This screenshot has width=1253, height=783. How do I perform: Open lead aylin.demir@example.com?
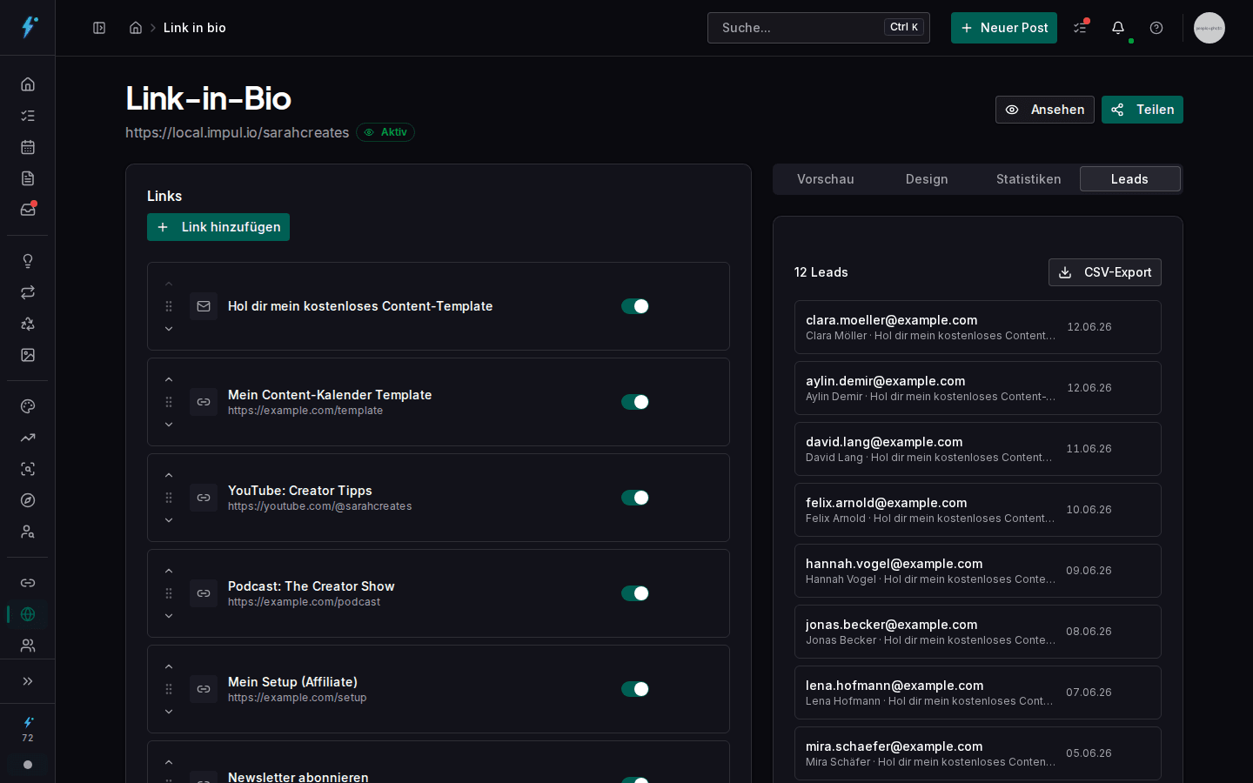[x=978, y=388]
